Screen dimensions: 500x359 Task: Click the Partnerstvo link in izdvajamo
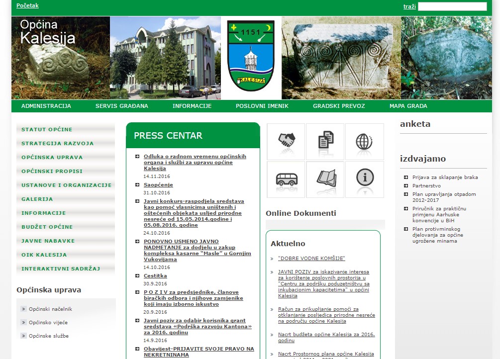(426, 185)
